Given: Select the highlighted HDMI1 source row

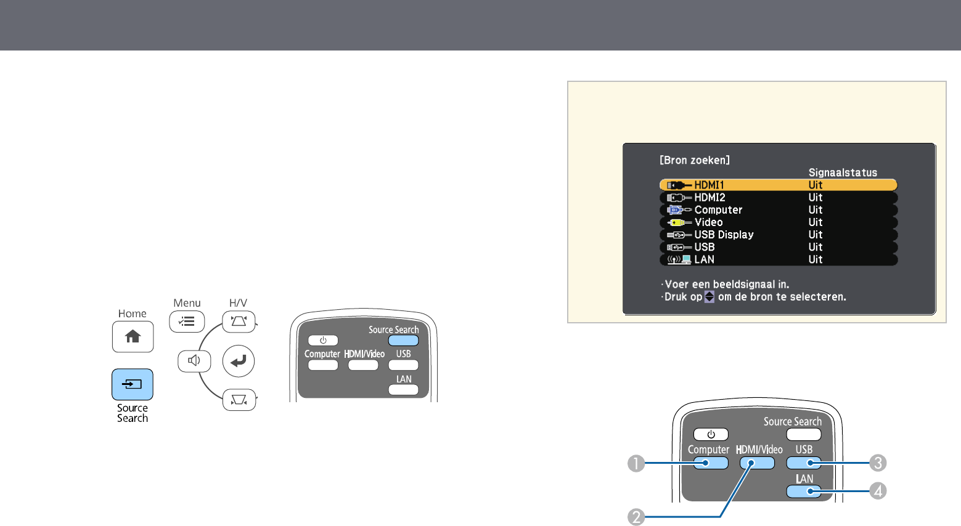Looking at the screenshot, I should coord(779,185).
